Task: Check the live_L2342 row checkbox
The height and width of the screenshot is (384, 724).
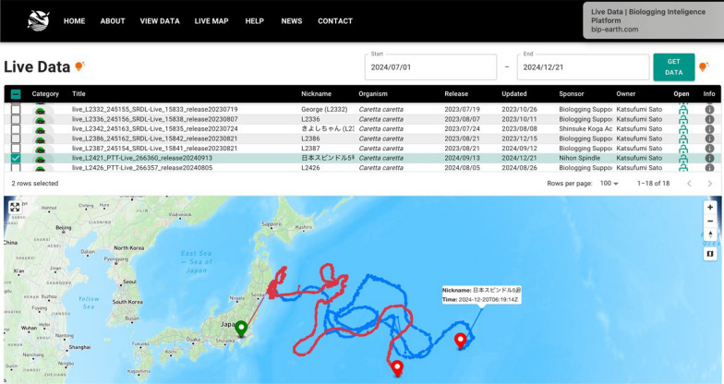Action: (15, 128)
